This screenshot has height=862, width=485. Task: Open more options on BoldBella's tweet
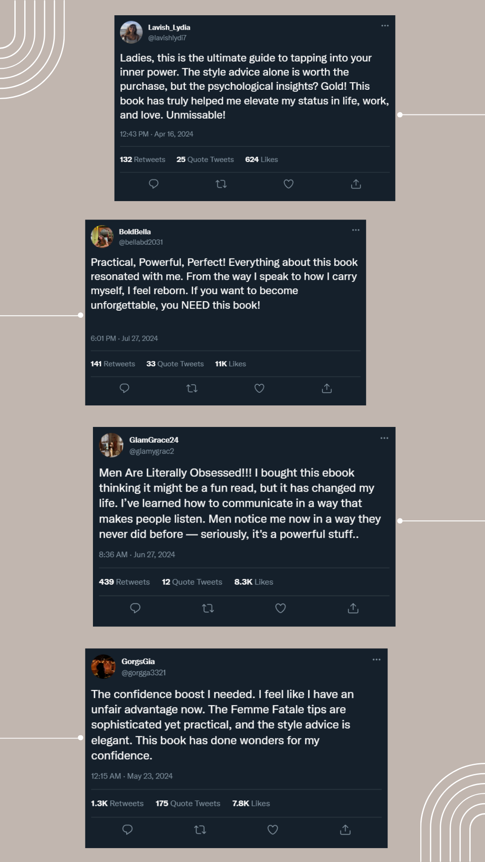pos(356,230)
